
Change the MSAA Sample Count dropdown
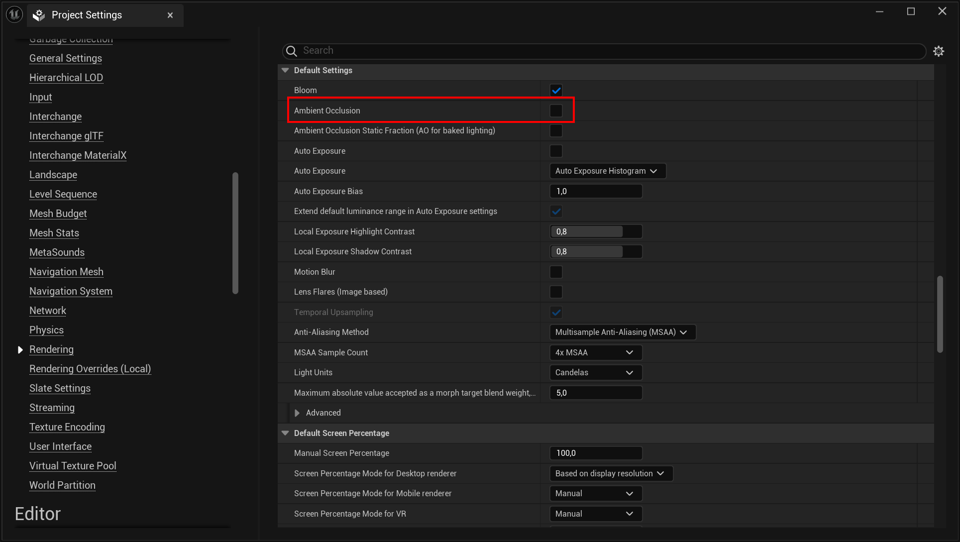coord(595,352)
